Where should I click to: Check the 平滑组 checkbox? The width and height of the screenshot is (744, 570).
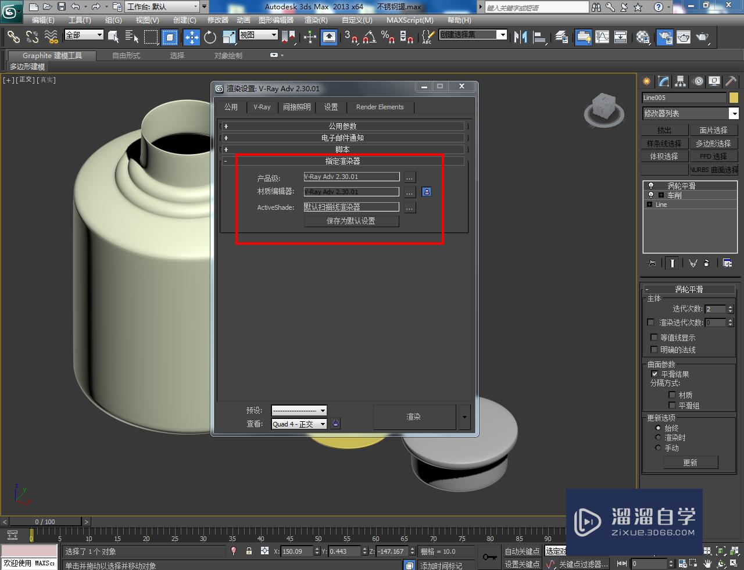[x=672, y=405]
